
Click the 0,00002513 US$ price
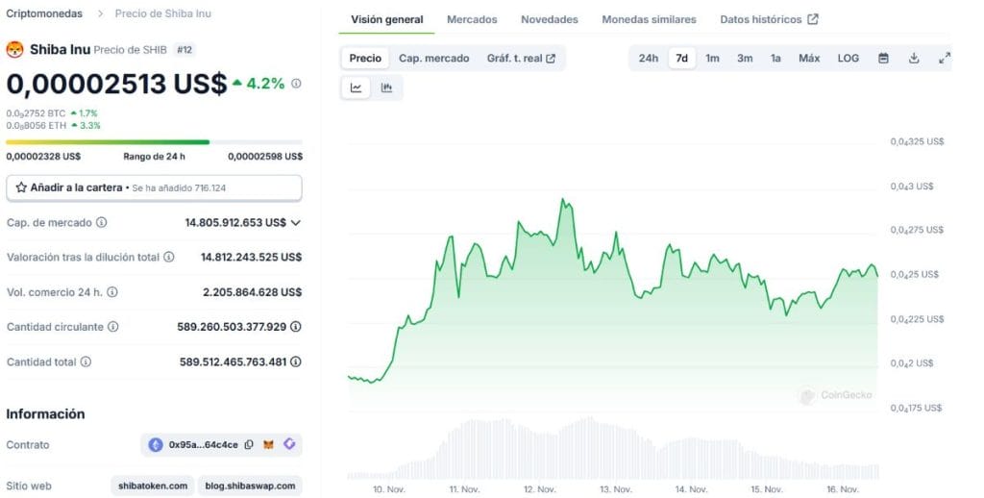[116, 84]
